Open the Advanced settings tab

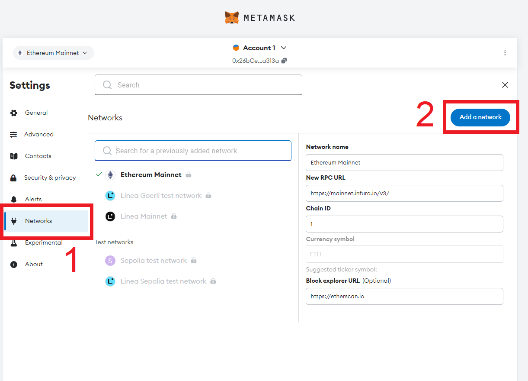click(38, 135)
